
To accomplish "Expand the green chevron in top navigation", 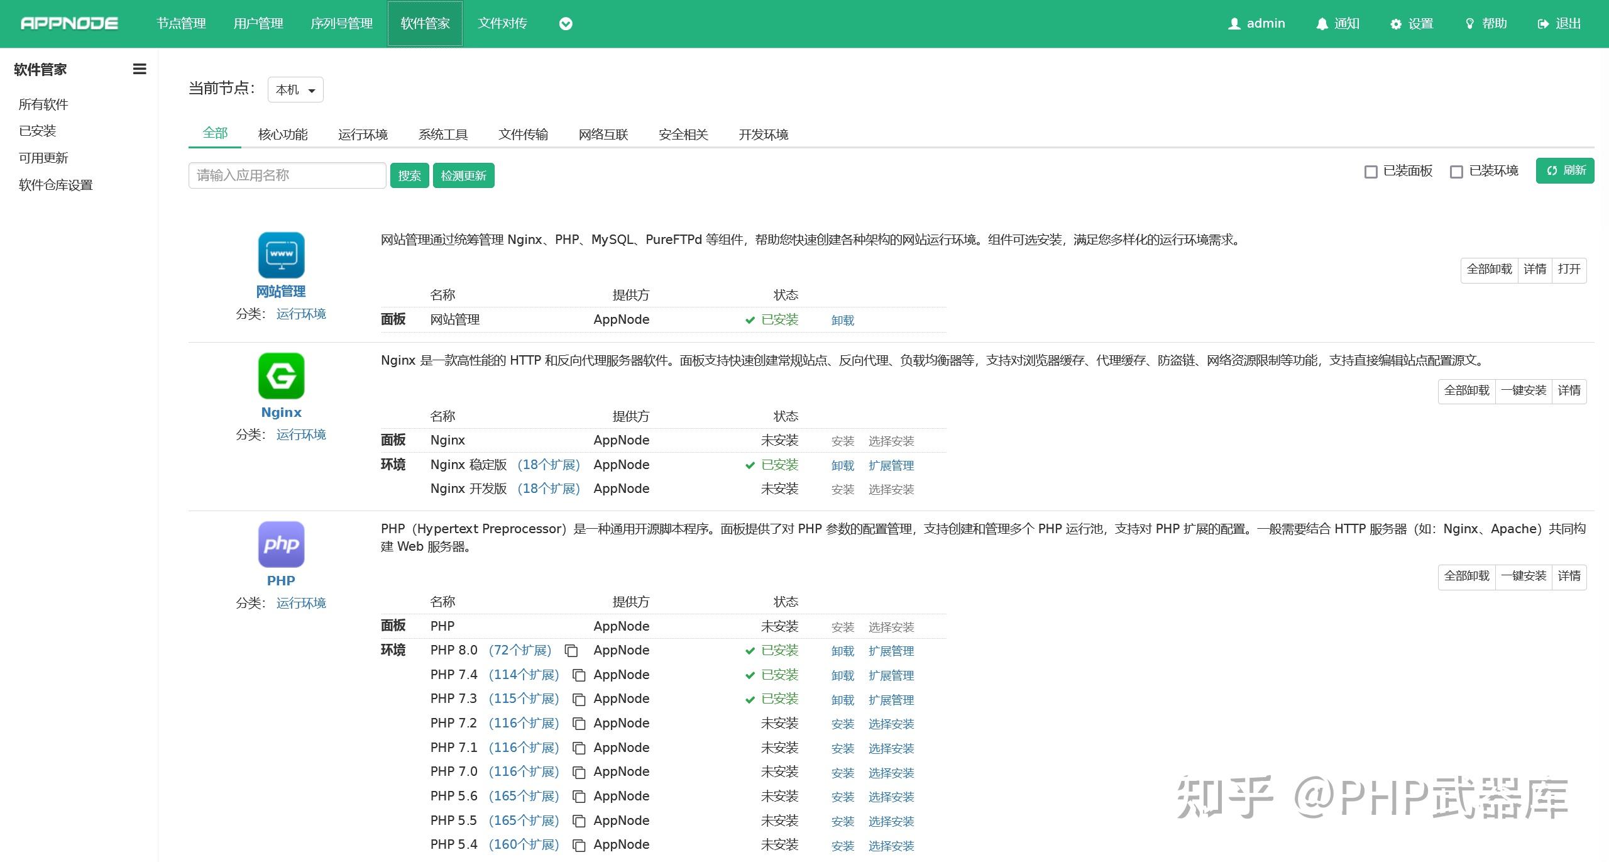I will pos(565,23).
